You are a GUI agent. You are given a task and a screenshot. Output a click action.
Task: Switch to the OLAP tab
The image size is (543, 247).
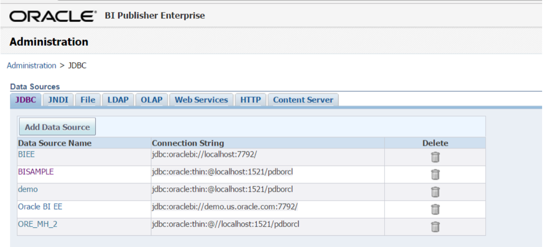(151, 100)
